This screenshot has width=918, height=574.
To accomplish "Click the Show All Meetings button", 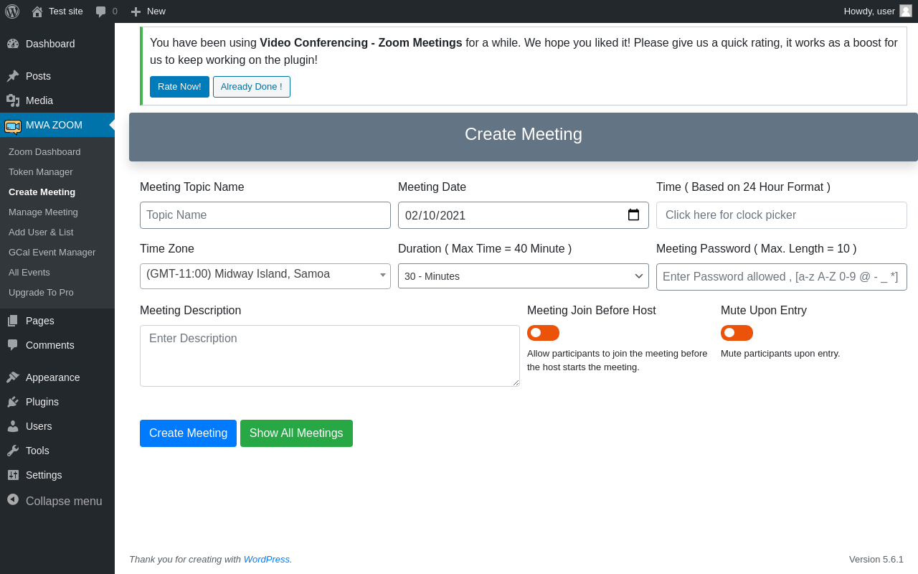I will tap(296, 433).
